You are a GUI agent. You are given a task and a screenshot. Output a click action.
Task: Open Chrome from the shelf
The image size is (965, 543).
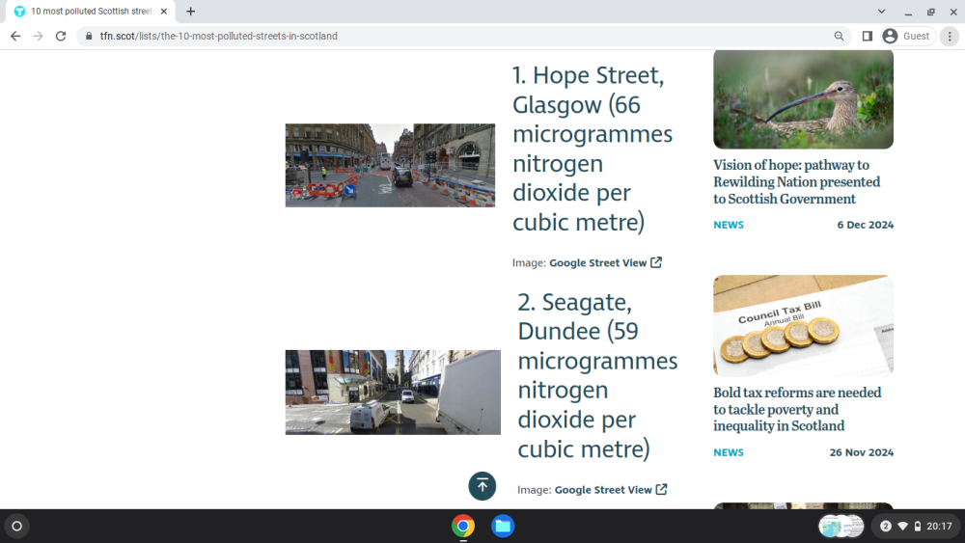[x=463, y=527]
